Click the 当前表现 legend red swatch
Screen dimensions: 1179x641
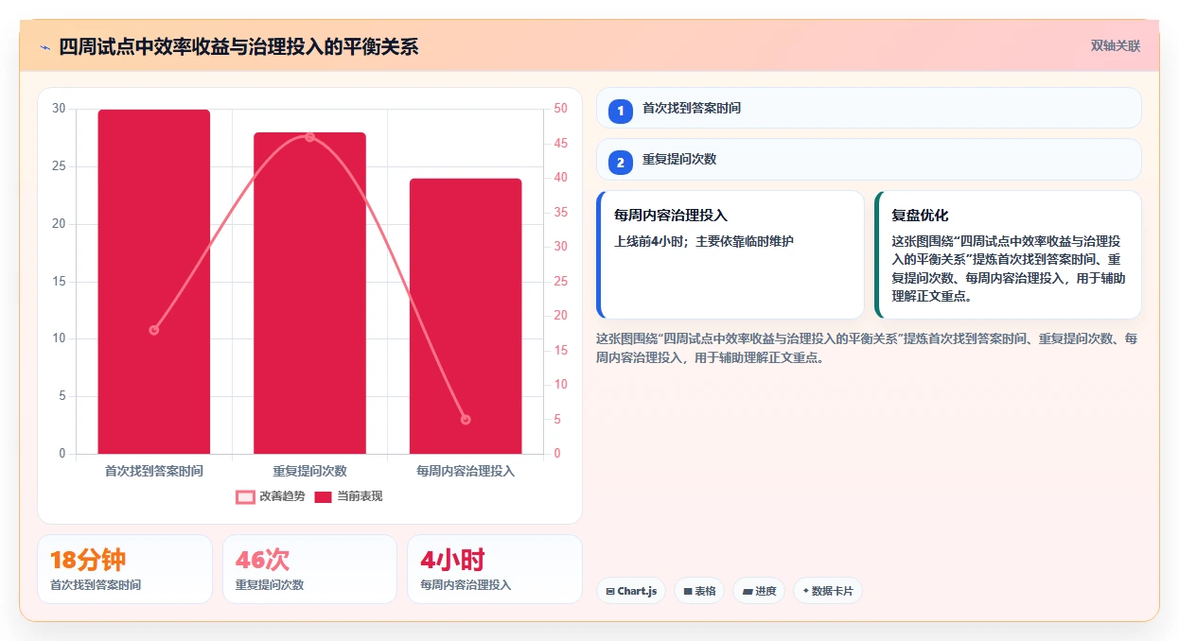click(x=323, y=496)
